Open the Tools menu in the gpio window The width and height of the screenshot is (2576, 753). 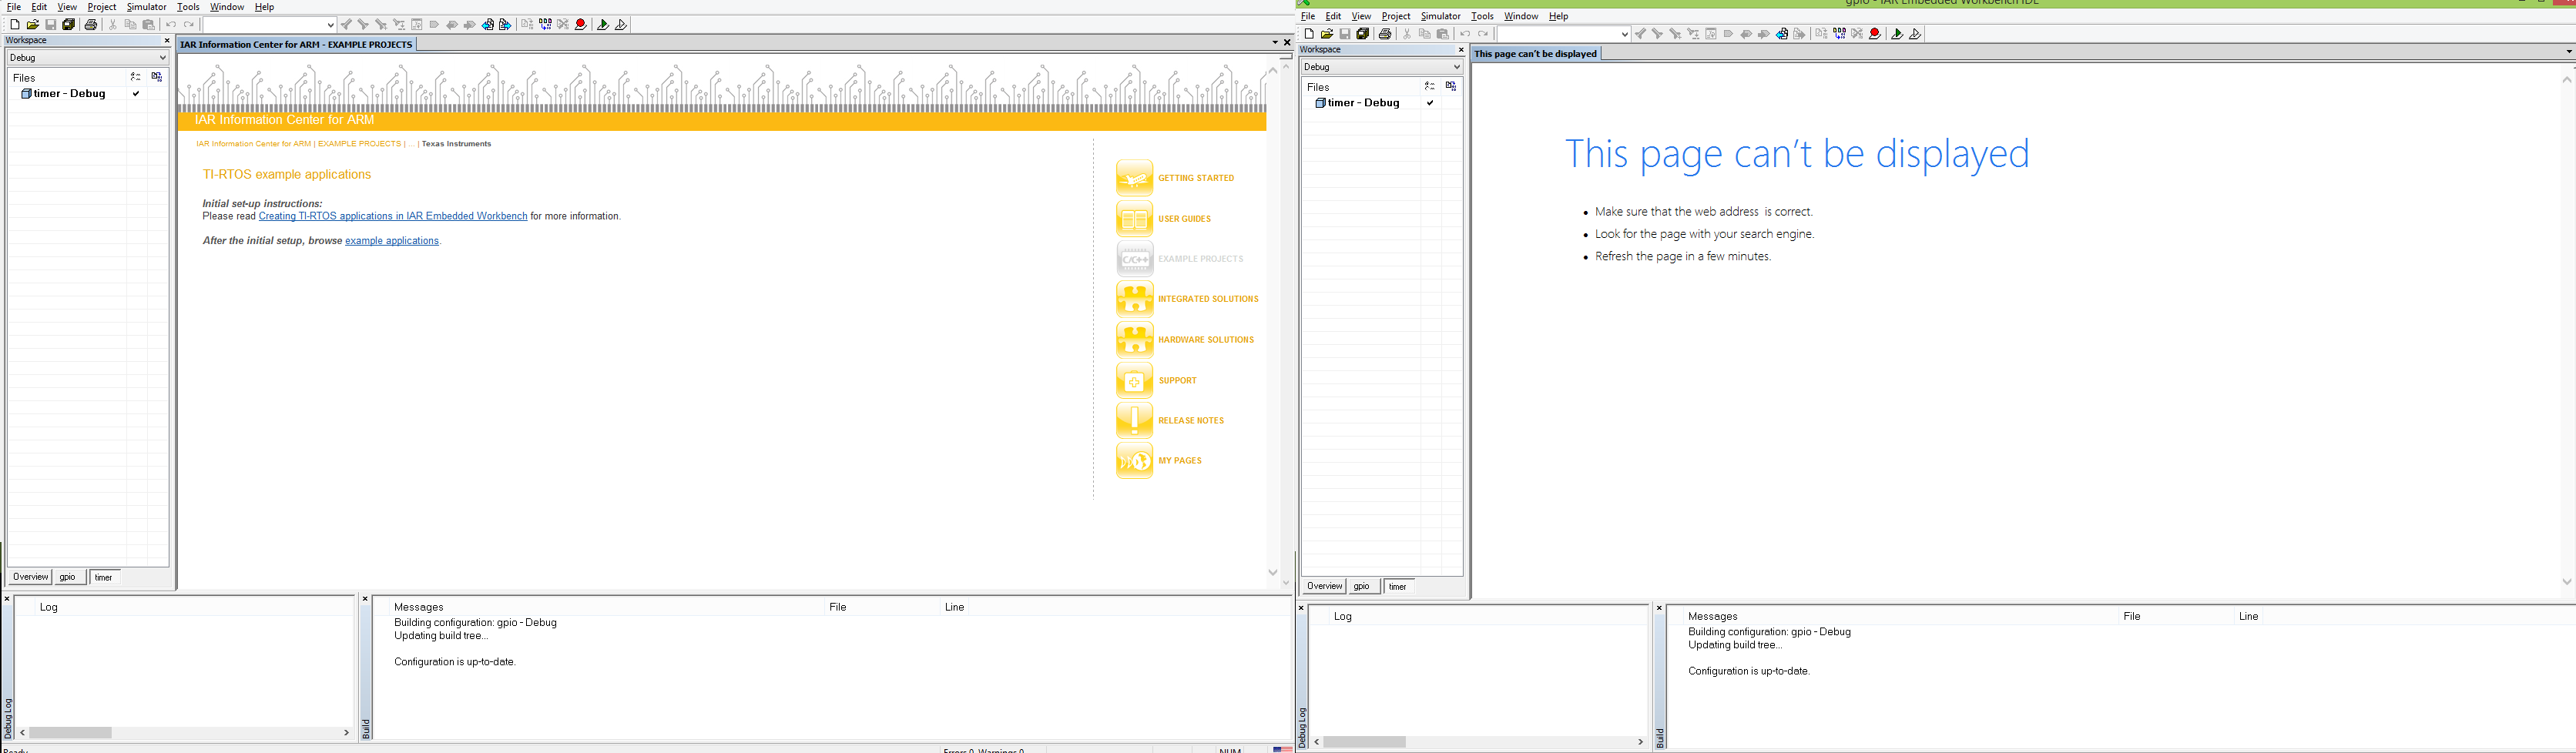tap(1482, 16)
